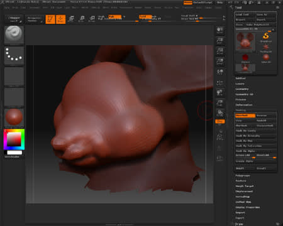Expand the Deformation section

pyautogui.click(x=244, y=105)
